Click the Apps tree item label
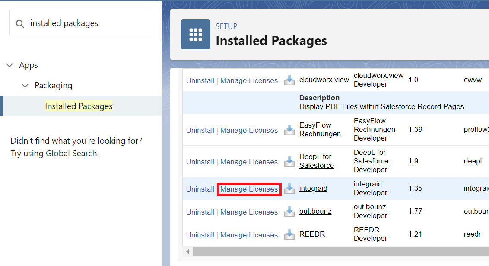The height and width of the screenshot is (266, 489). click(29, 65)
